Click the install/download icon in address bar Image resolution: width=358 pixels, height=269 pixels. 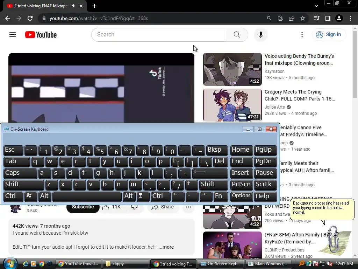pos(280,18)
